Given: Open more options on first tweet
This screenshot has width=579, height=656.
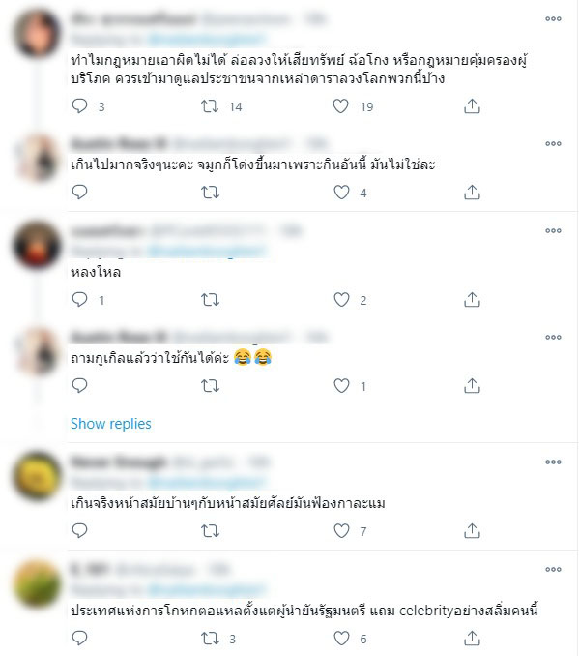Looking at the screenshot, I should point(553,18).
